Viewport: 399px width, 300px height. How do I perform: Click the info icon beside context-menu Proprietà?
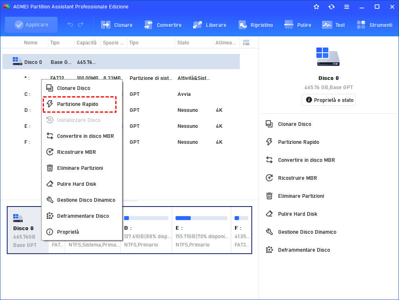coord(50,232)
